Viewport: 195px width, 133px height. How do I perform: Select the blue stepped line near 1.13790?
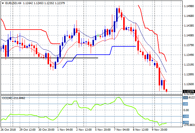coord(123,46)
